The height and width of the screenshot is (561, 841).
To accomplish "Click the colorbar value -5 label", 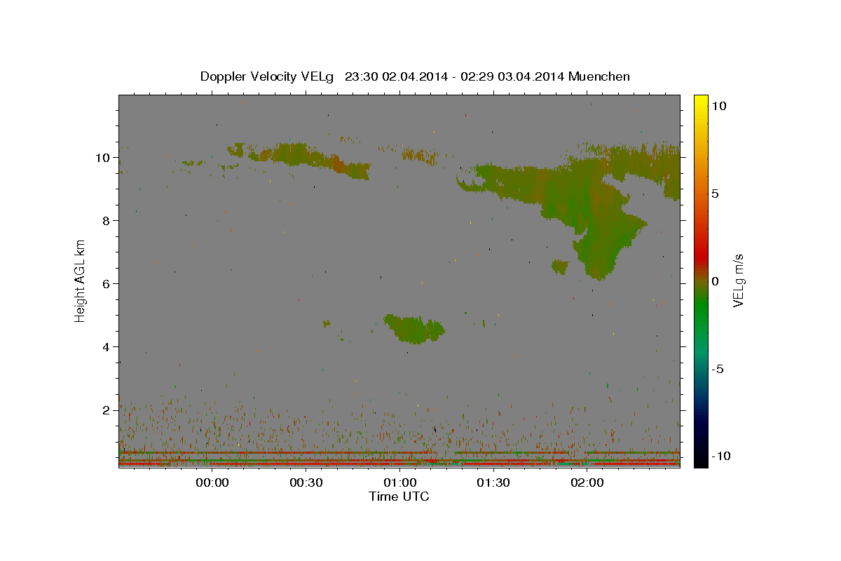I will (x=718, y=369).
